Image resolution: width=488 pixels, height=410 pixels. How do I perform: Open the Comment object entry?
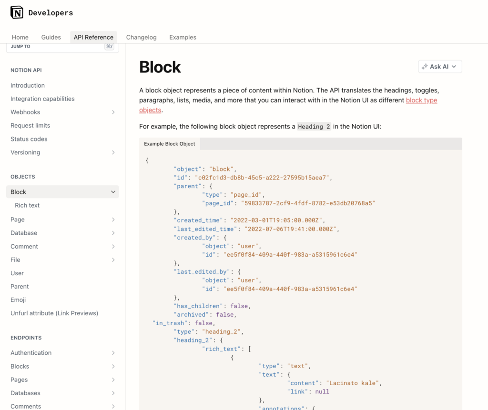[24, 246]
